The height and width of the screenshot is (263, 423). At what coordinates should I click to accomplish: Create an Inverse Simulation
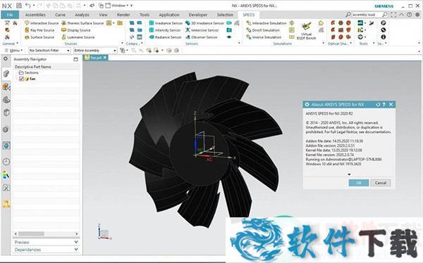[264, 37]
